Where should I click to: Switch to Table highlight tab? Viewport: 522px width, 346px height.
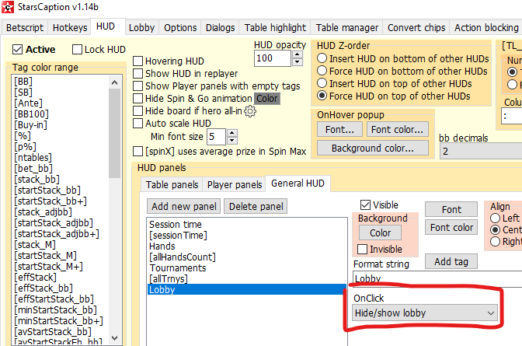pyautogui.click(x=275, y=28)
